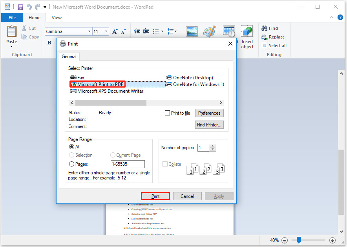The width and height of the screenshot is (347, 247).
Task: Expand the Paste options arrow
Action: point(11,46)
